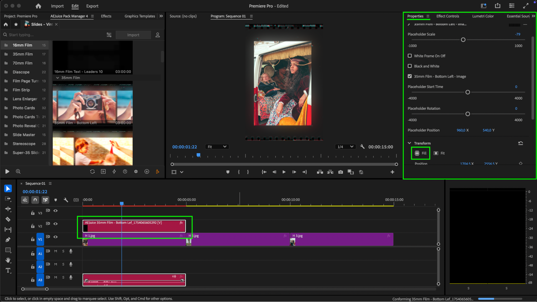
Task: Click the Export Frame camera icon
Action: (341, 172)
